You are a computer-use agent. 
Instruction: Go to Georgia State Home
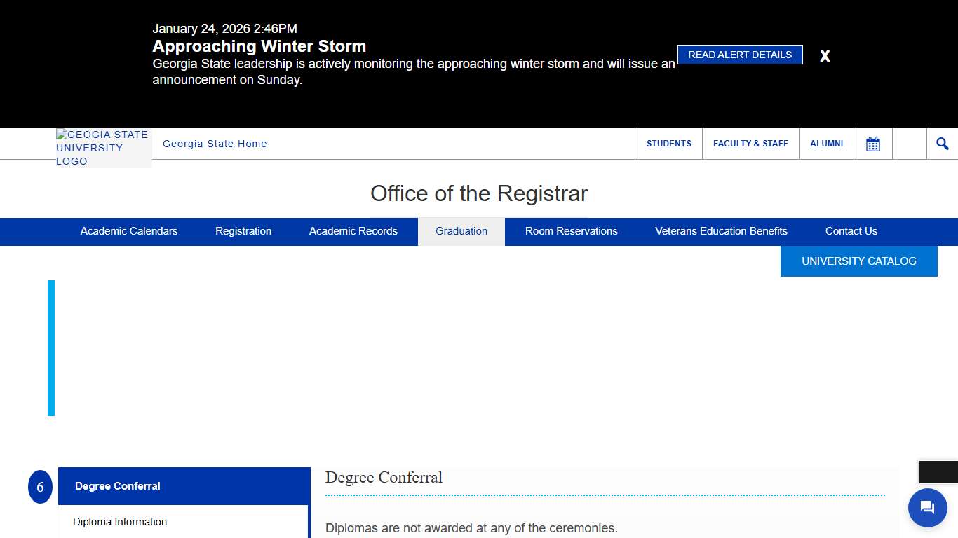tap(215, 143)
